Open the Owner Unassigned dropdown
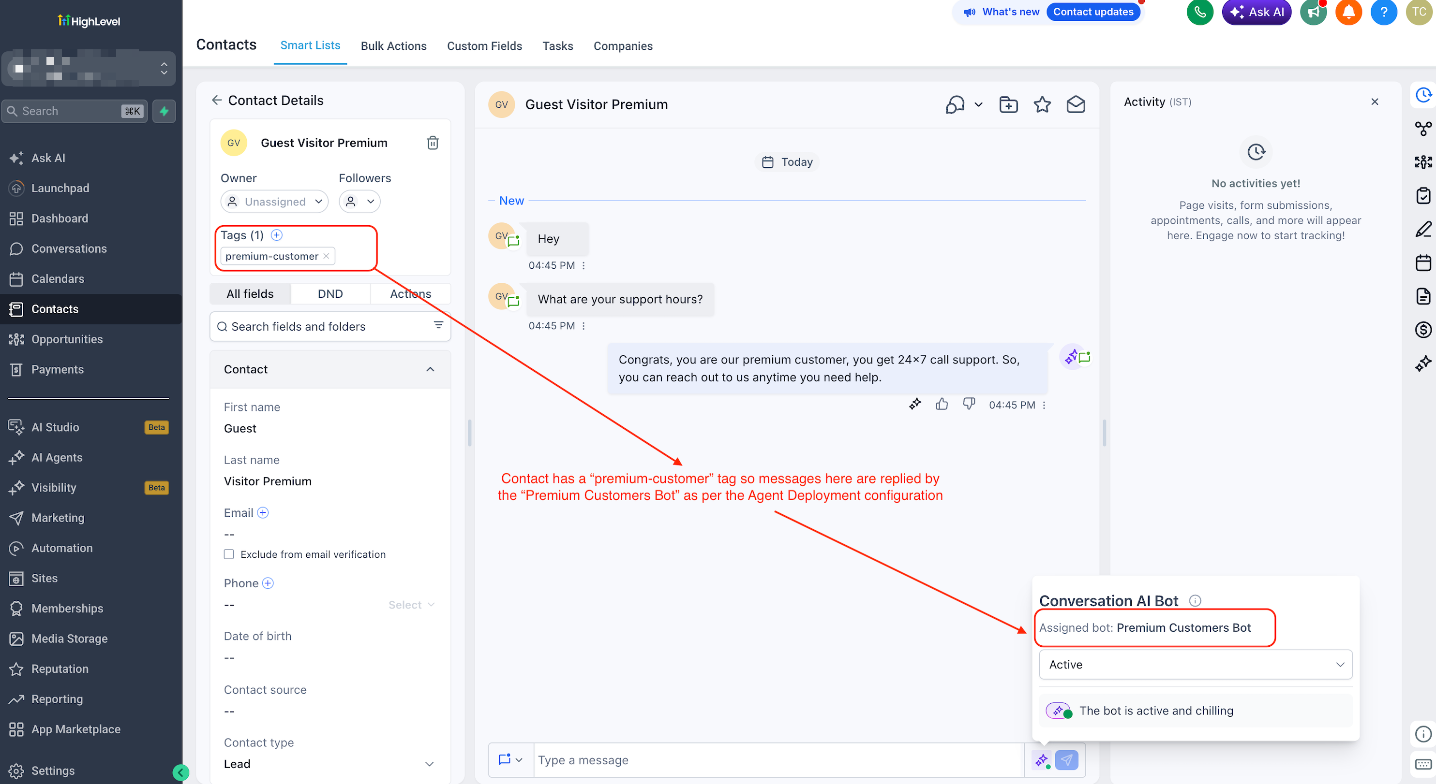Screen dimensions: 1436x784 pos(274,202)
